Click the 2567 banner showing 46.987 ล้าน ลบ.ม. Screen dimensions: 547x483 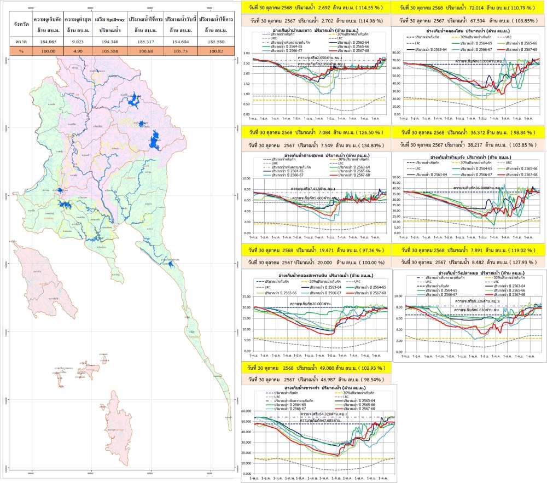pos(318,379)
